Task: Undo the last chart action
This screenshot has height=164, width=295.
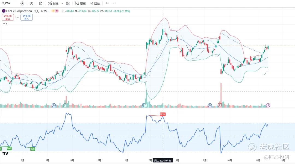Action: tap(107, 3)
